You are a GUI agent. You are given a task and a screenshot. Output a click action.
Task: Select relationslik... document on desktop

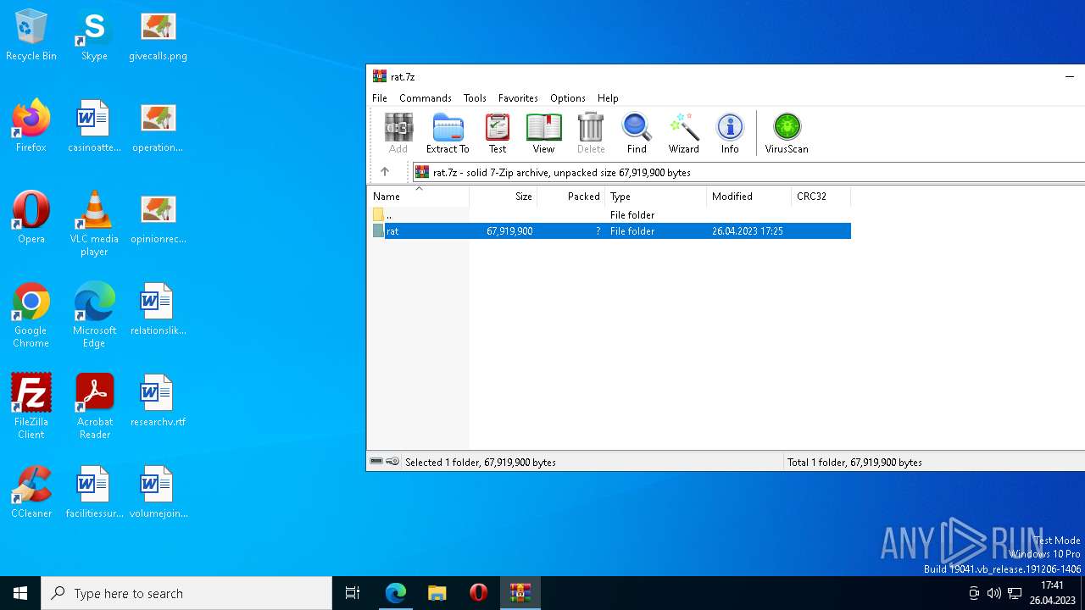pos(158,310)
